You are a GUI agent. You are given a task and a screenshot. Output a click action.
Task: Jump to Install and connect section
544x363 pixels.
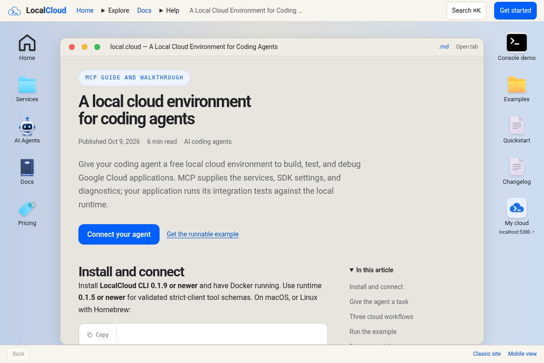(376, 287)
